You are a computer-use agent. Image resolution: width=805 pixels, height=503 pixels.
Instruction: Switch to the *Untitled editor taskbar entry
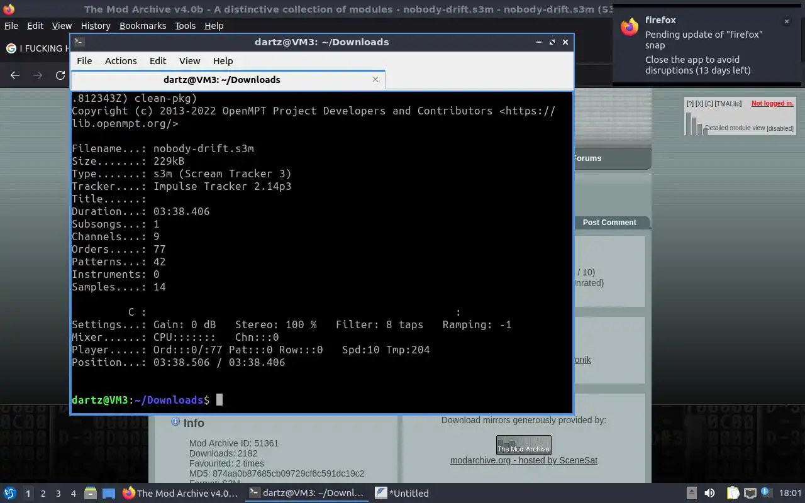402,493
